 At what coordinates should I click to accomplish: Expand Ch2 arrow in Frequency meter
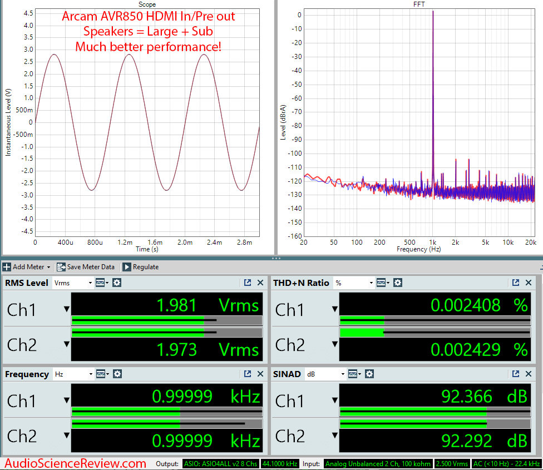(x=67, y=436)
